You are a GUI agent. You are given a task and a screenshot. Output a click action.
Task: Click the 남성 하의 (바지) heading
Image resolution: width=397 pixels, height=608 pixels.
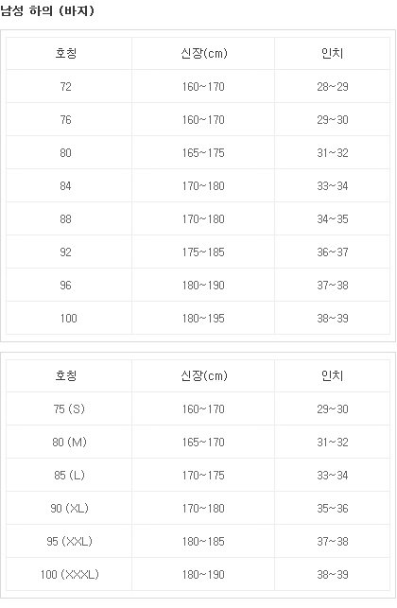tap(47, 10)
